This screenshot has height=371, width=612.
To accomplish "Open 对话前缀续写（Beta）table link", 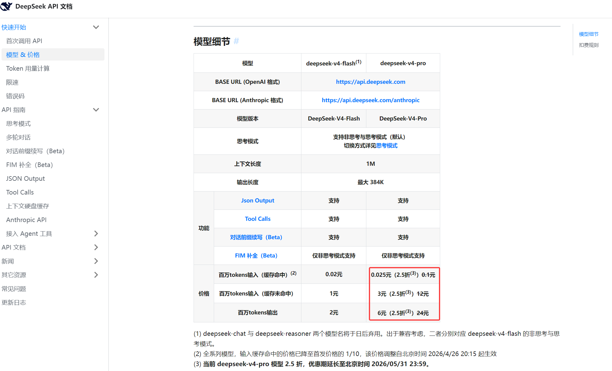I will click(x=256, y=237).
